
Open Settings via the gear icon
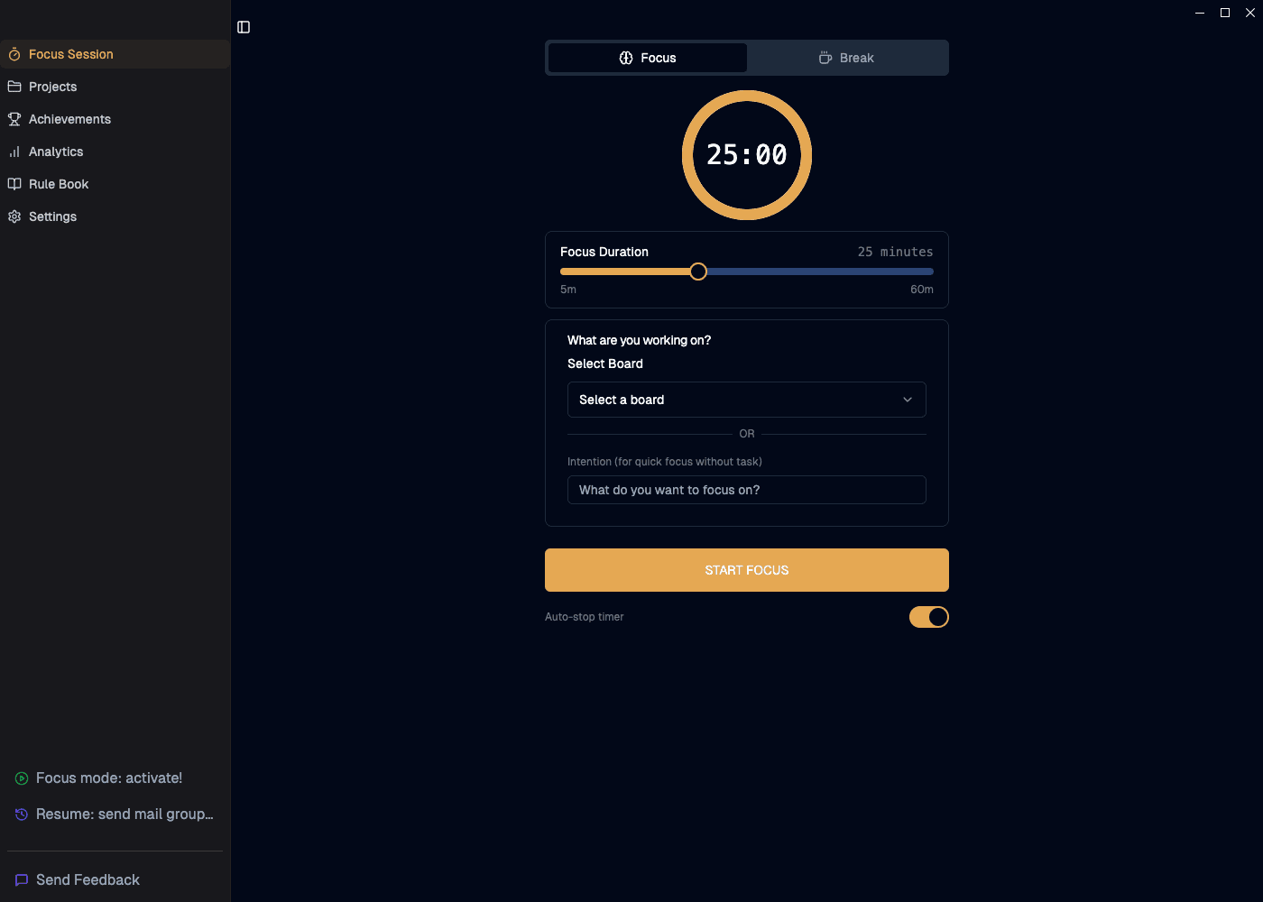[x=14, y=216]
